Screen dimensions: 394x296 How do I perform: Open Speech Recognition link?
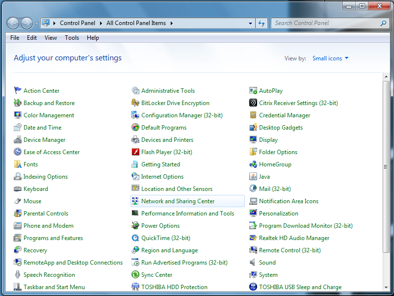pyautogui.click(x=49, y=275)
